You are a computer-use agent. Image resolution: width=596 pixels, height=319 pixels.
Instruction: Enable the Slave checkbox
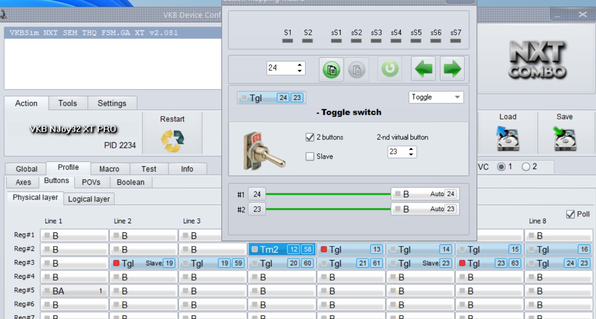[x=310, y=156]
